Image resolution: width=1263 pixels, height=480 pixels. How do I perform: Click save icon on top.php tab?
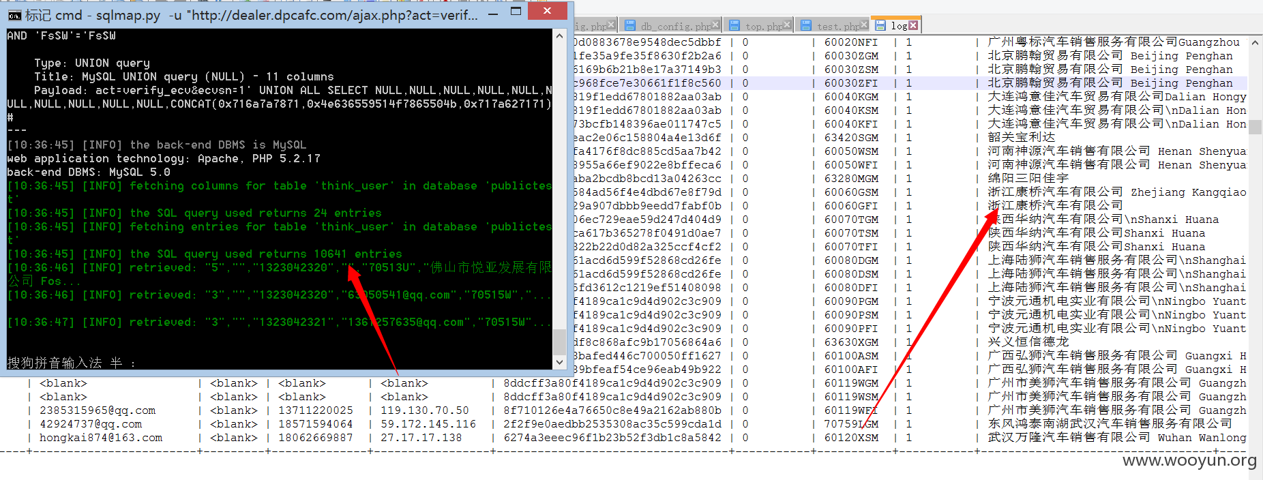734,26
